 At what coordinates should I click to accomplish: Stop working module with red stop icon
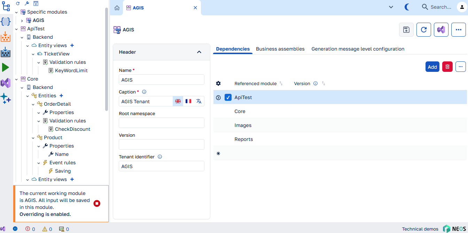click(x=97, y=203)
